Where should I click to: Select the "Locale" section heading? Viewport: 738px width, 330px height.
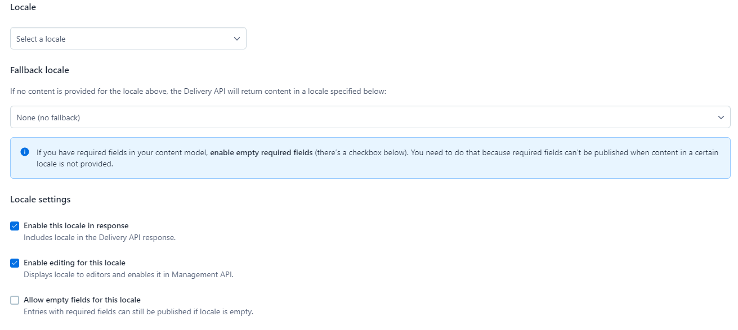[x=23, y=7]
